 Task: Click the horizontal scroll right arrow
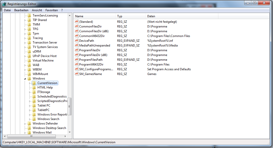65,136
